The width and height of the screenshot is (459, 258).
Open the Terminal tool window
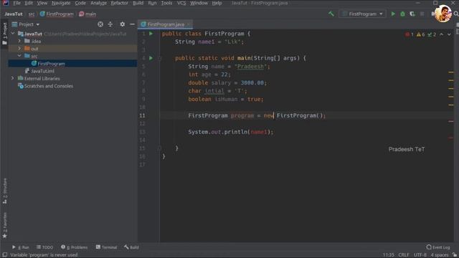coord(106,247)
